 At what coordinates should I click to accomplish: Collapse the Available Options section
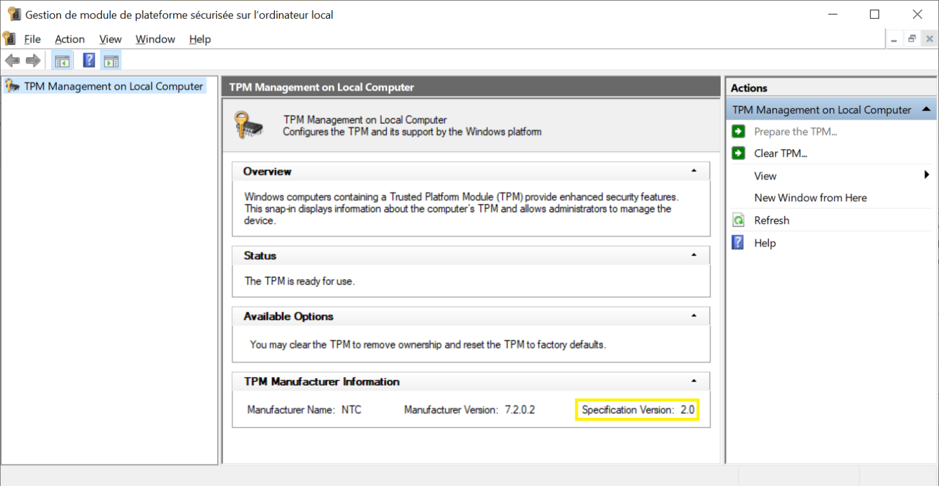tap(694, 316)
